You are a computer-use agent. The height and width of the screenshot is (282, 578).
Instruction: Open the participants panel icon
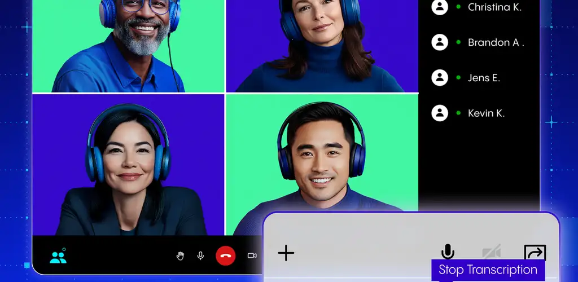(x=58, y=257)
